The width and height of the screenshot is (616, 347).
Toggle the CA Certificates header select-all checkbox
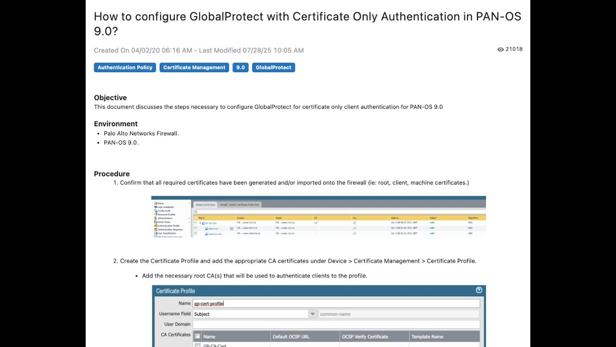pos(197,336)
